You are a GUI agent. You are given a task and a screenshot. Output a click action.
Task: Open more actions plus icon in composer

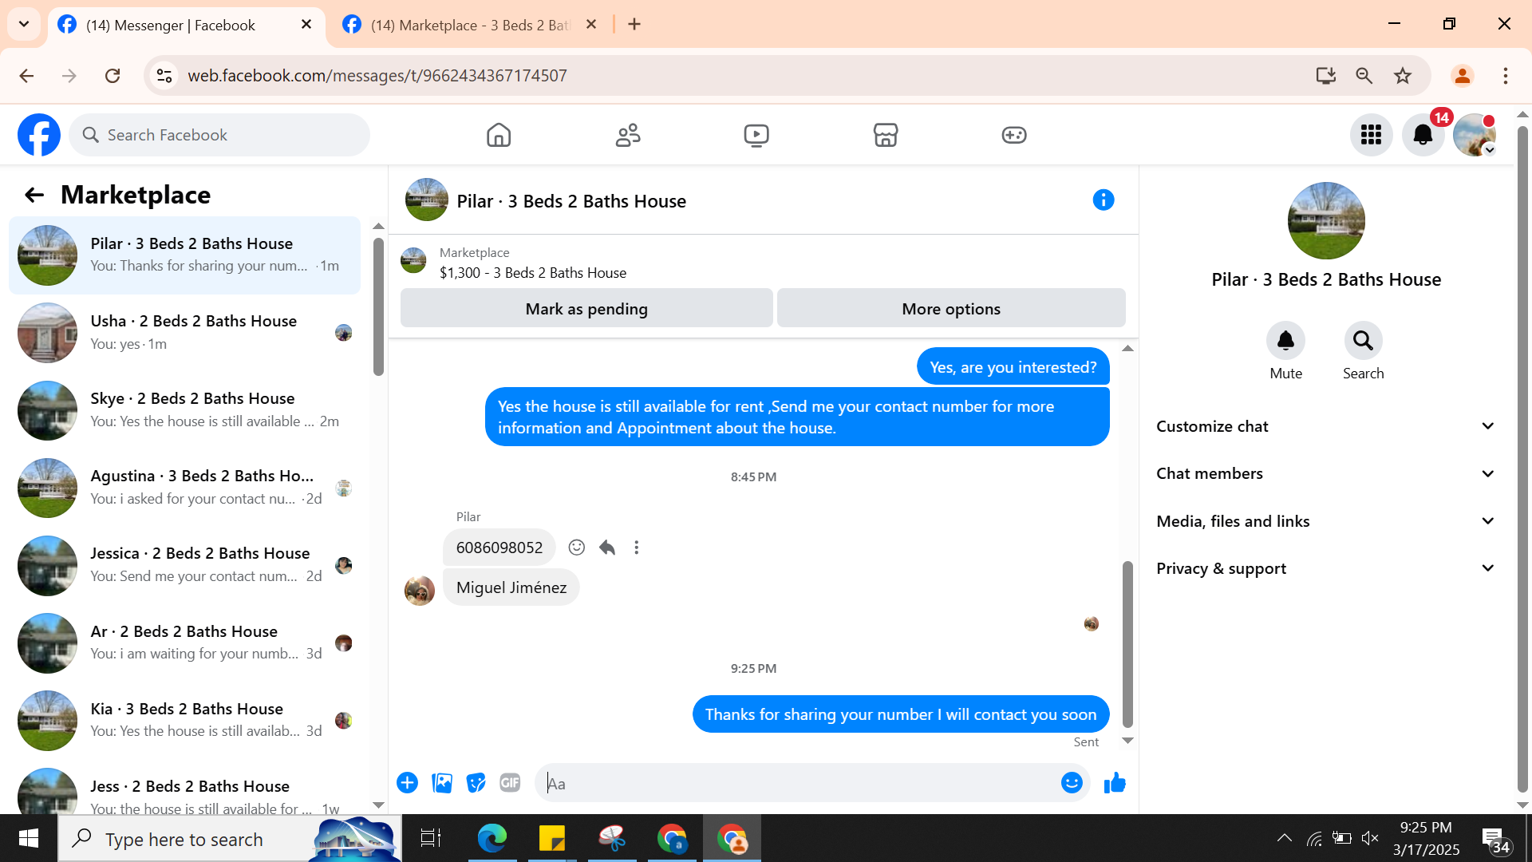click(408, 783)
